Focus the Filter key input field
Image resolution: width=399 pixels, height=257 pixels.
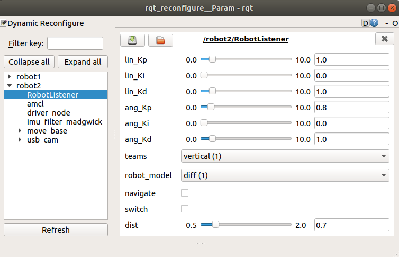[x=75, y=43]
